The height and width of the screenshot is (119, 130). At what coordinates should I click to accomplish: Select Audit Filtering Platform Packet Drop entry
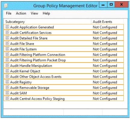63,60
